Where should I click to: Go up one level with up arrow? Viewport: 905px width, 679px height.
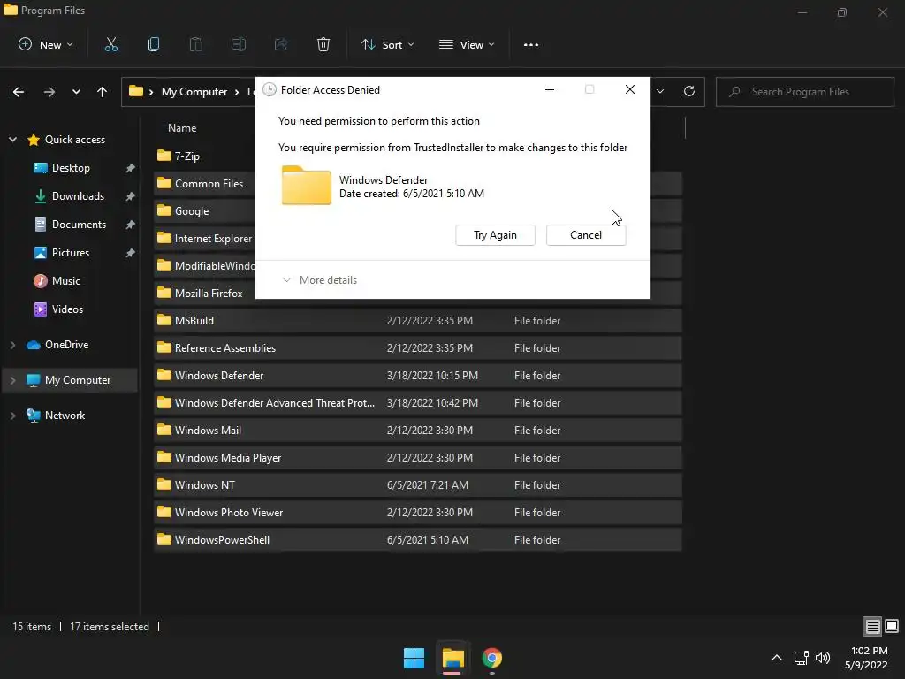tap(103, 92)
